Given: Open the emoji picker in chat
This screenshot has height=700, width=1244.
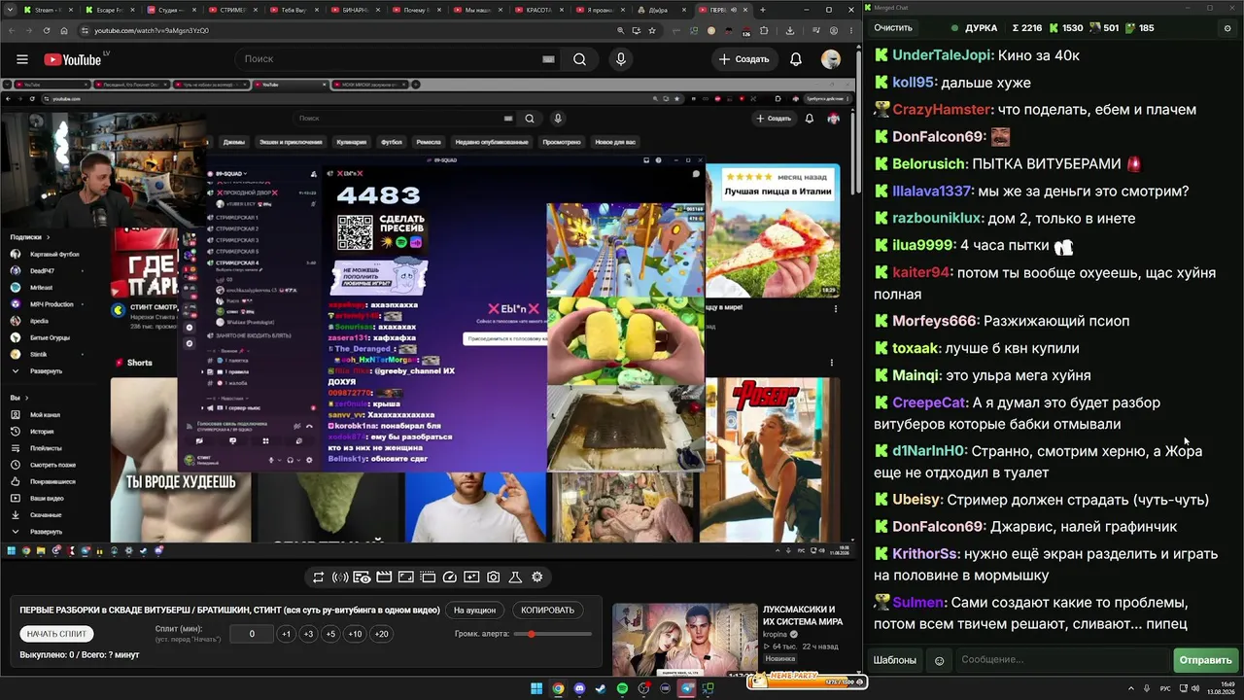Looking at the screenshot, I should pyautogui.click(x=939, y=661).
